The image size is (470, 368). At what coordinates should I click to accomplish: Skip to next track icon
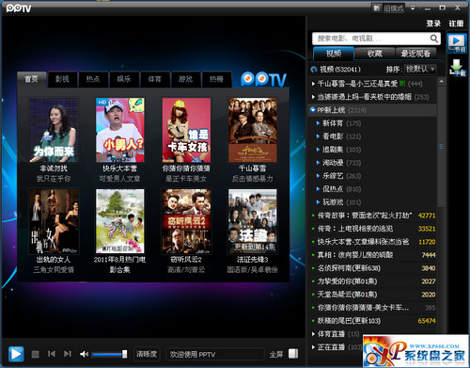[68, 354]
